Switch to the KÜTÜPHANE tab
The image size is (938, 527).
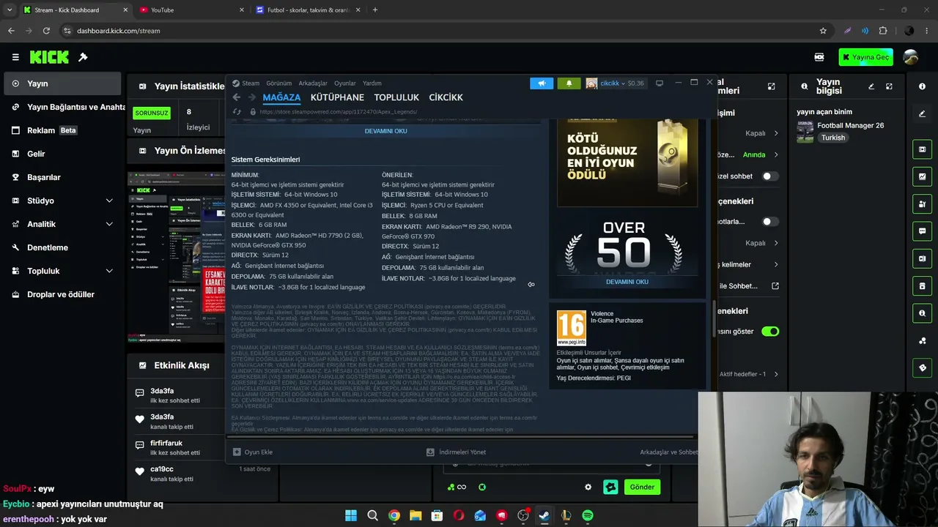(x=337, y=97)
